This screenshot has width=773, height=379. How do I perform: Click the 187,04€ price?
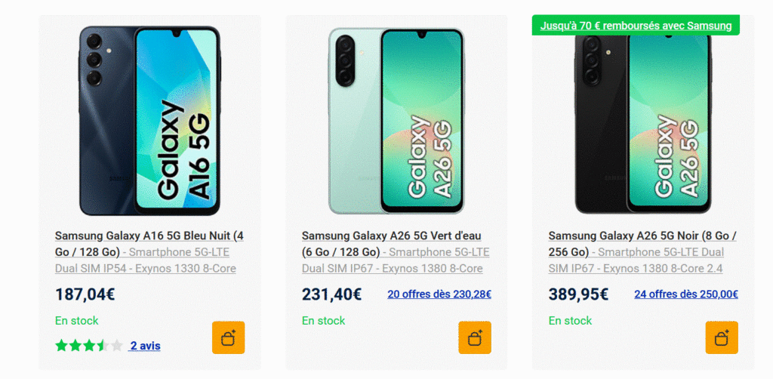pos(85,294)
